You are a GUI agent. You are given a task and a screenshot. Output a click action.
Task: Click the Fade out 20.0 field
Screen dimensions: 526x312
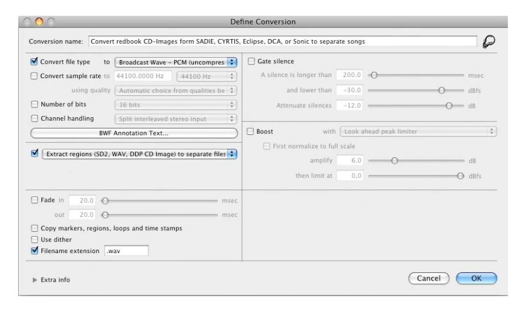(x=82, y=215)
